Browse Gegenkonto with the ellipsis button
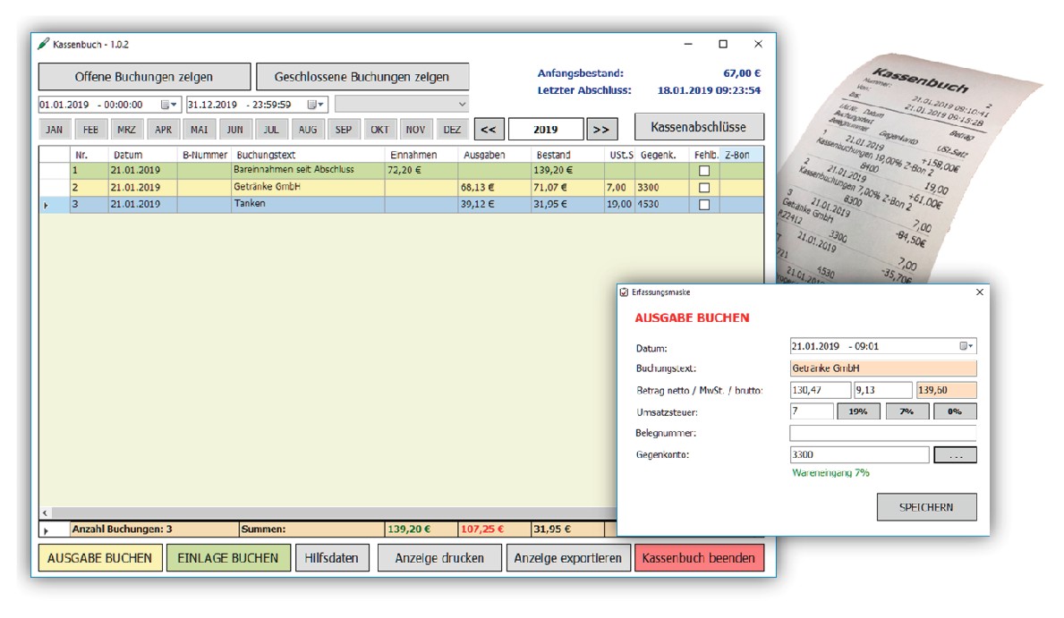Image resolution: width=1064 pixels, height=618 pixels. click(955, 455)
